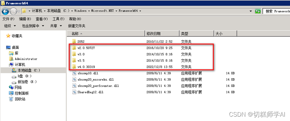This screenshot has height=121, width=290.
Task: Open 回收站 in the navigation pane
Action: pyautogui.click(x=17, y=99)
